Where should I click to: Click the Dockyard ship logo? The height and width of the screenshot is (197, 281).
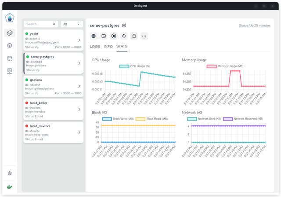[x=10, y=18]
